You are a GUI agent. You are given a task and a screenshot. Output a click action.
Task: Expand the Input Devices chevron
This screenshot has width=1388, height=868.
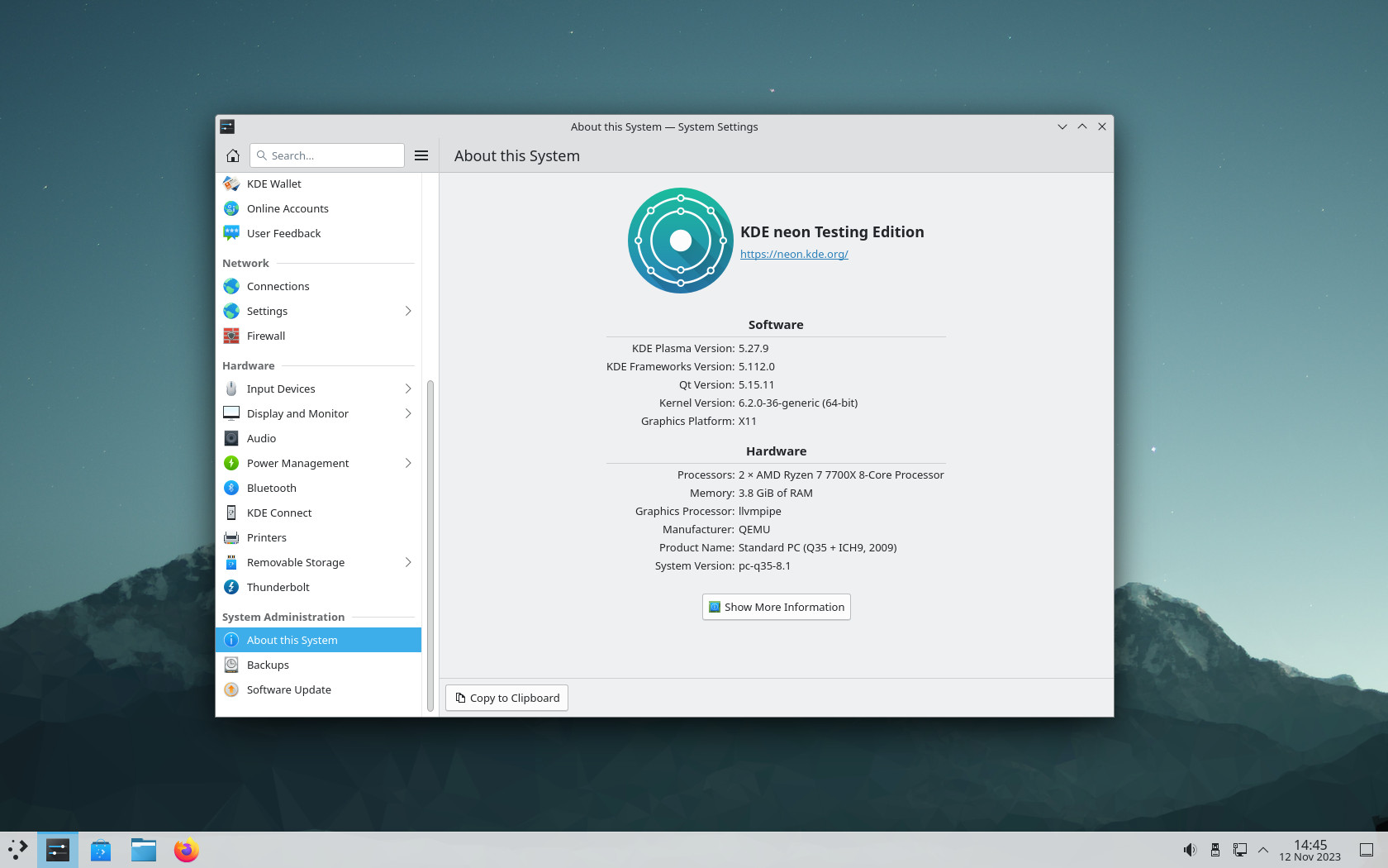[x=408, y=389]
